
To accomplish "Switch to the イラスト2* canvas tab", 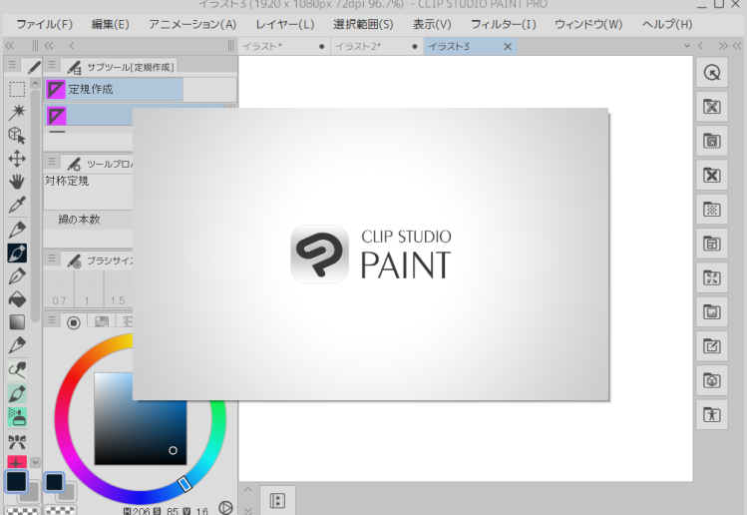I will tap(377, 46).
